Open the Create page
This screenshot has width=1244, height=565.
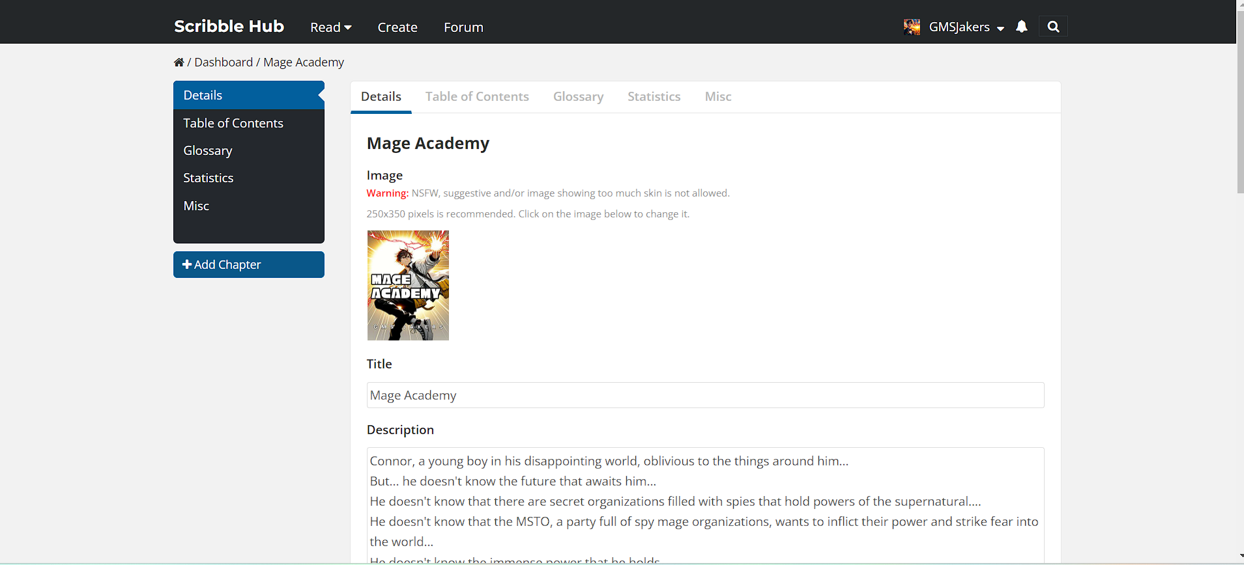(x=397, y=27)
